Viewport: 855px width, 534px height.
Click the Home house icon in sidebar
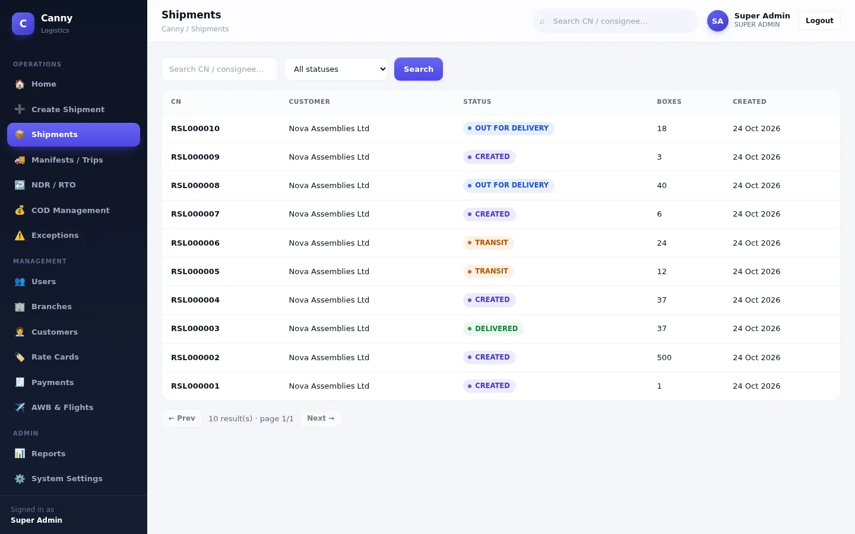(x=20, y=84)
